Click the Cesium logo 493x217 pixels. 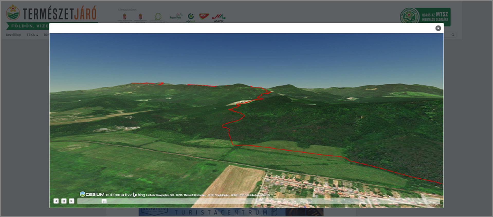[92, 194]
